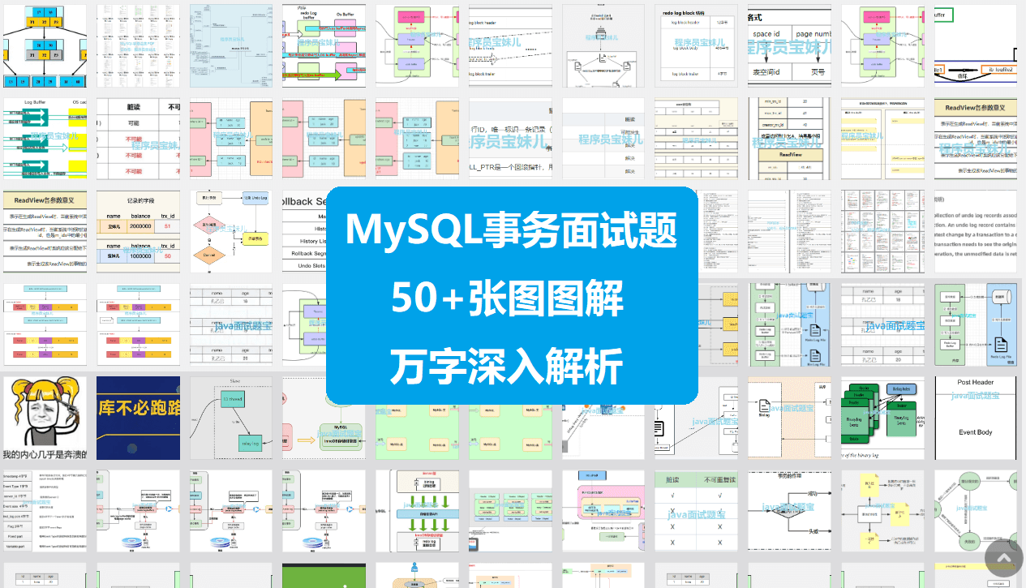The height and width of the screenshot is (588, 1026).
Task: Open the Slave IO thread relay log thumbnail
Action: coord(231,418)
